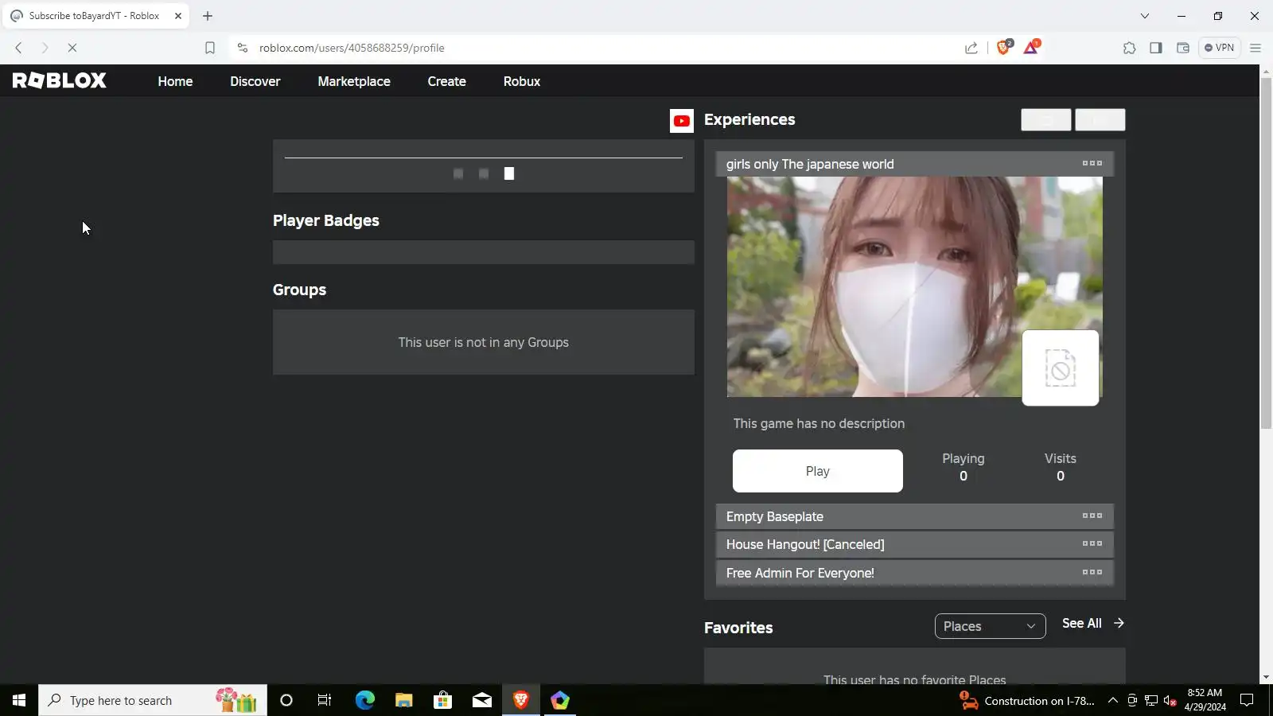Image resolution: width=1273 pixels, height=716 pixels.
Task: Open the Brave Shields panel
Action: pyautogui.click(x=1004, y=47)
